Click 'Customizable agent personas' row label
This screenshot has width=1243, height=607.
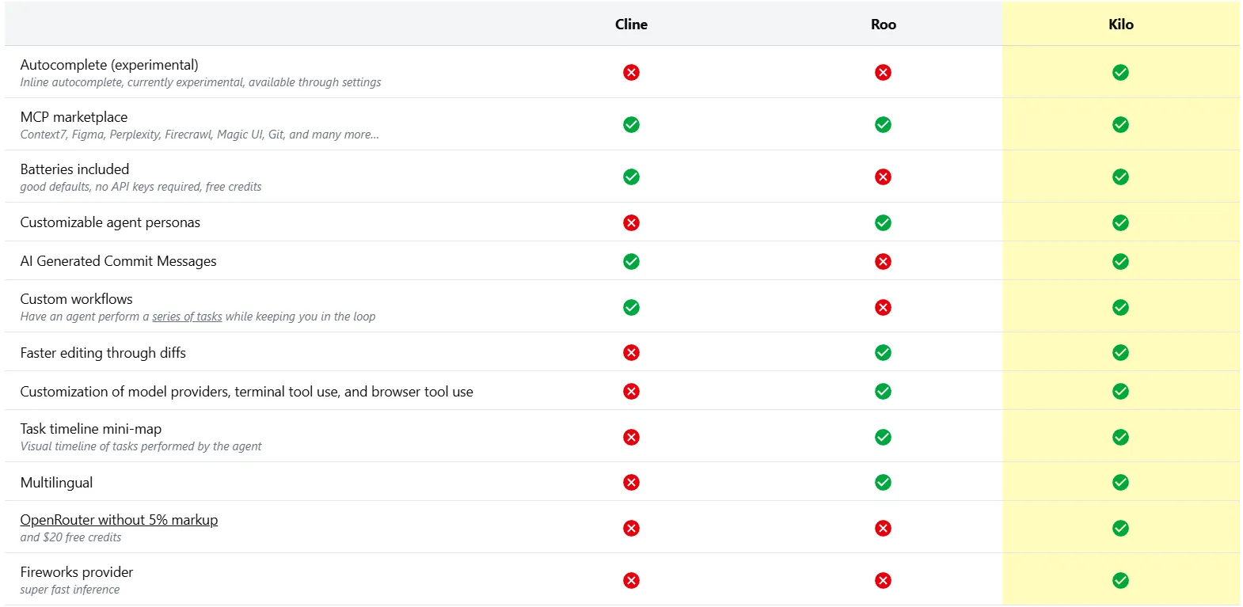point(110,222)
